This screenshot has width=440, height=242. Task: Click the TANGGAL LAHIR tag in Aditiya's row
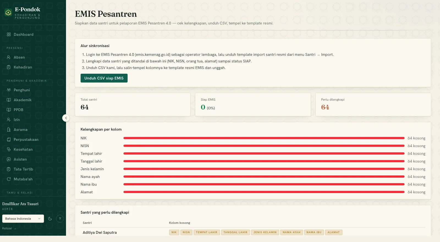[235, 232]
